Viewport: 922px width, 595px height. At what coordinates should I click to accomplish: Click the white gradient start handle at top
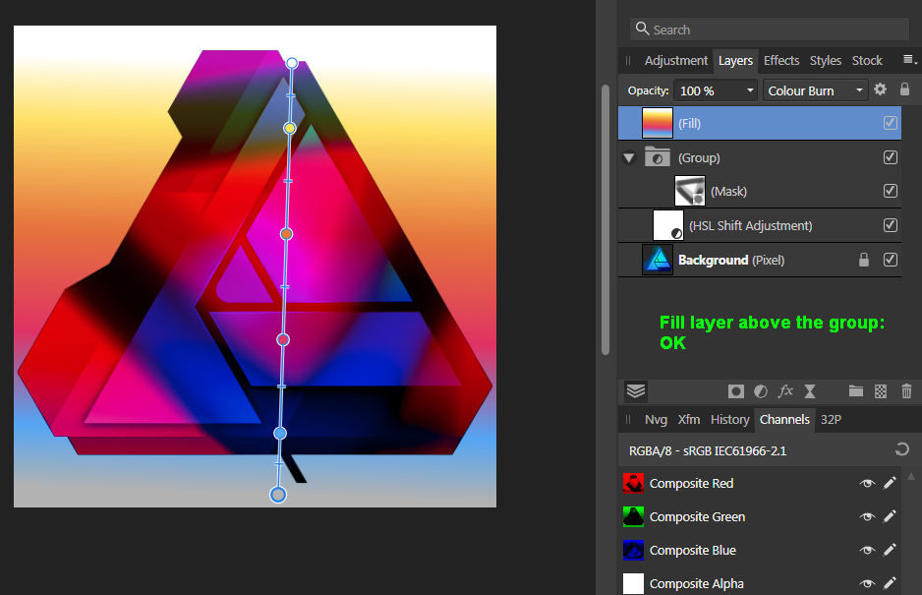[x=292, y=63]
